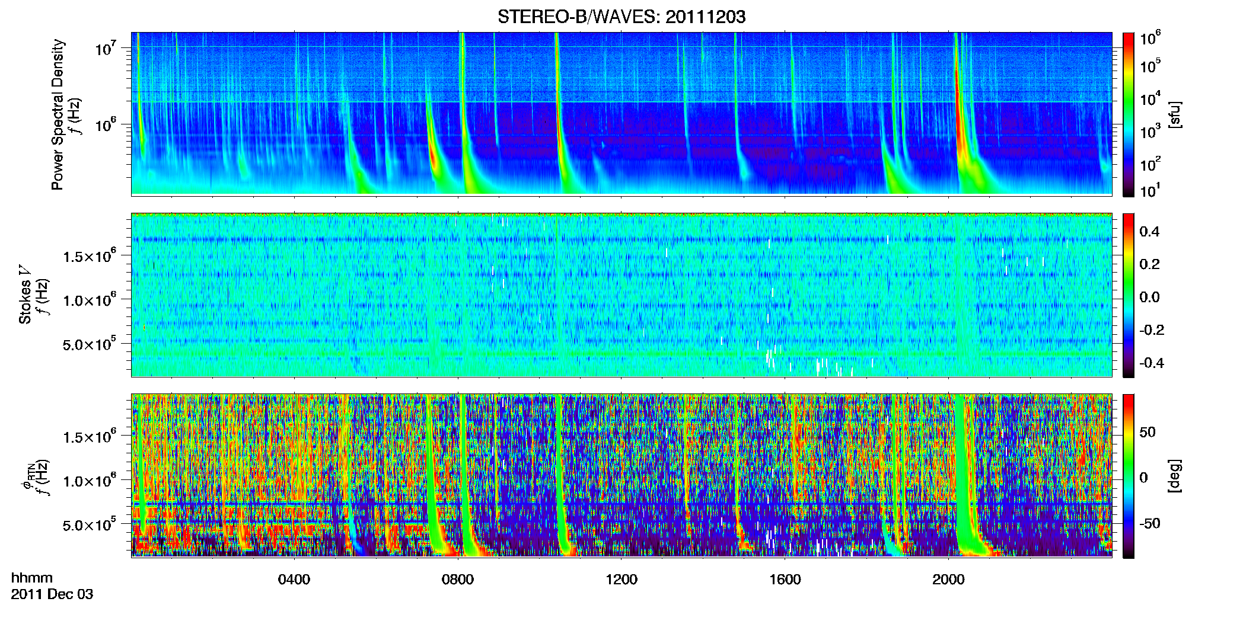
Task: Select the 0.2 label on the Stokes color bar
Action: coord(1149,264)
